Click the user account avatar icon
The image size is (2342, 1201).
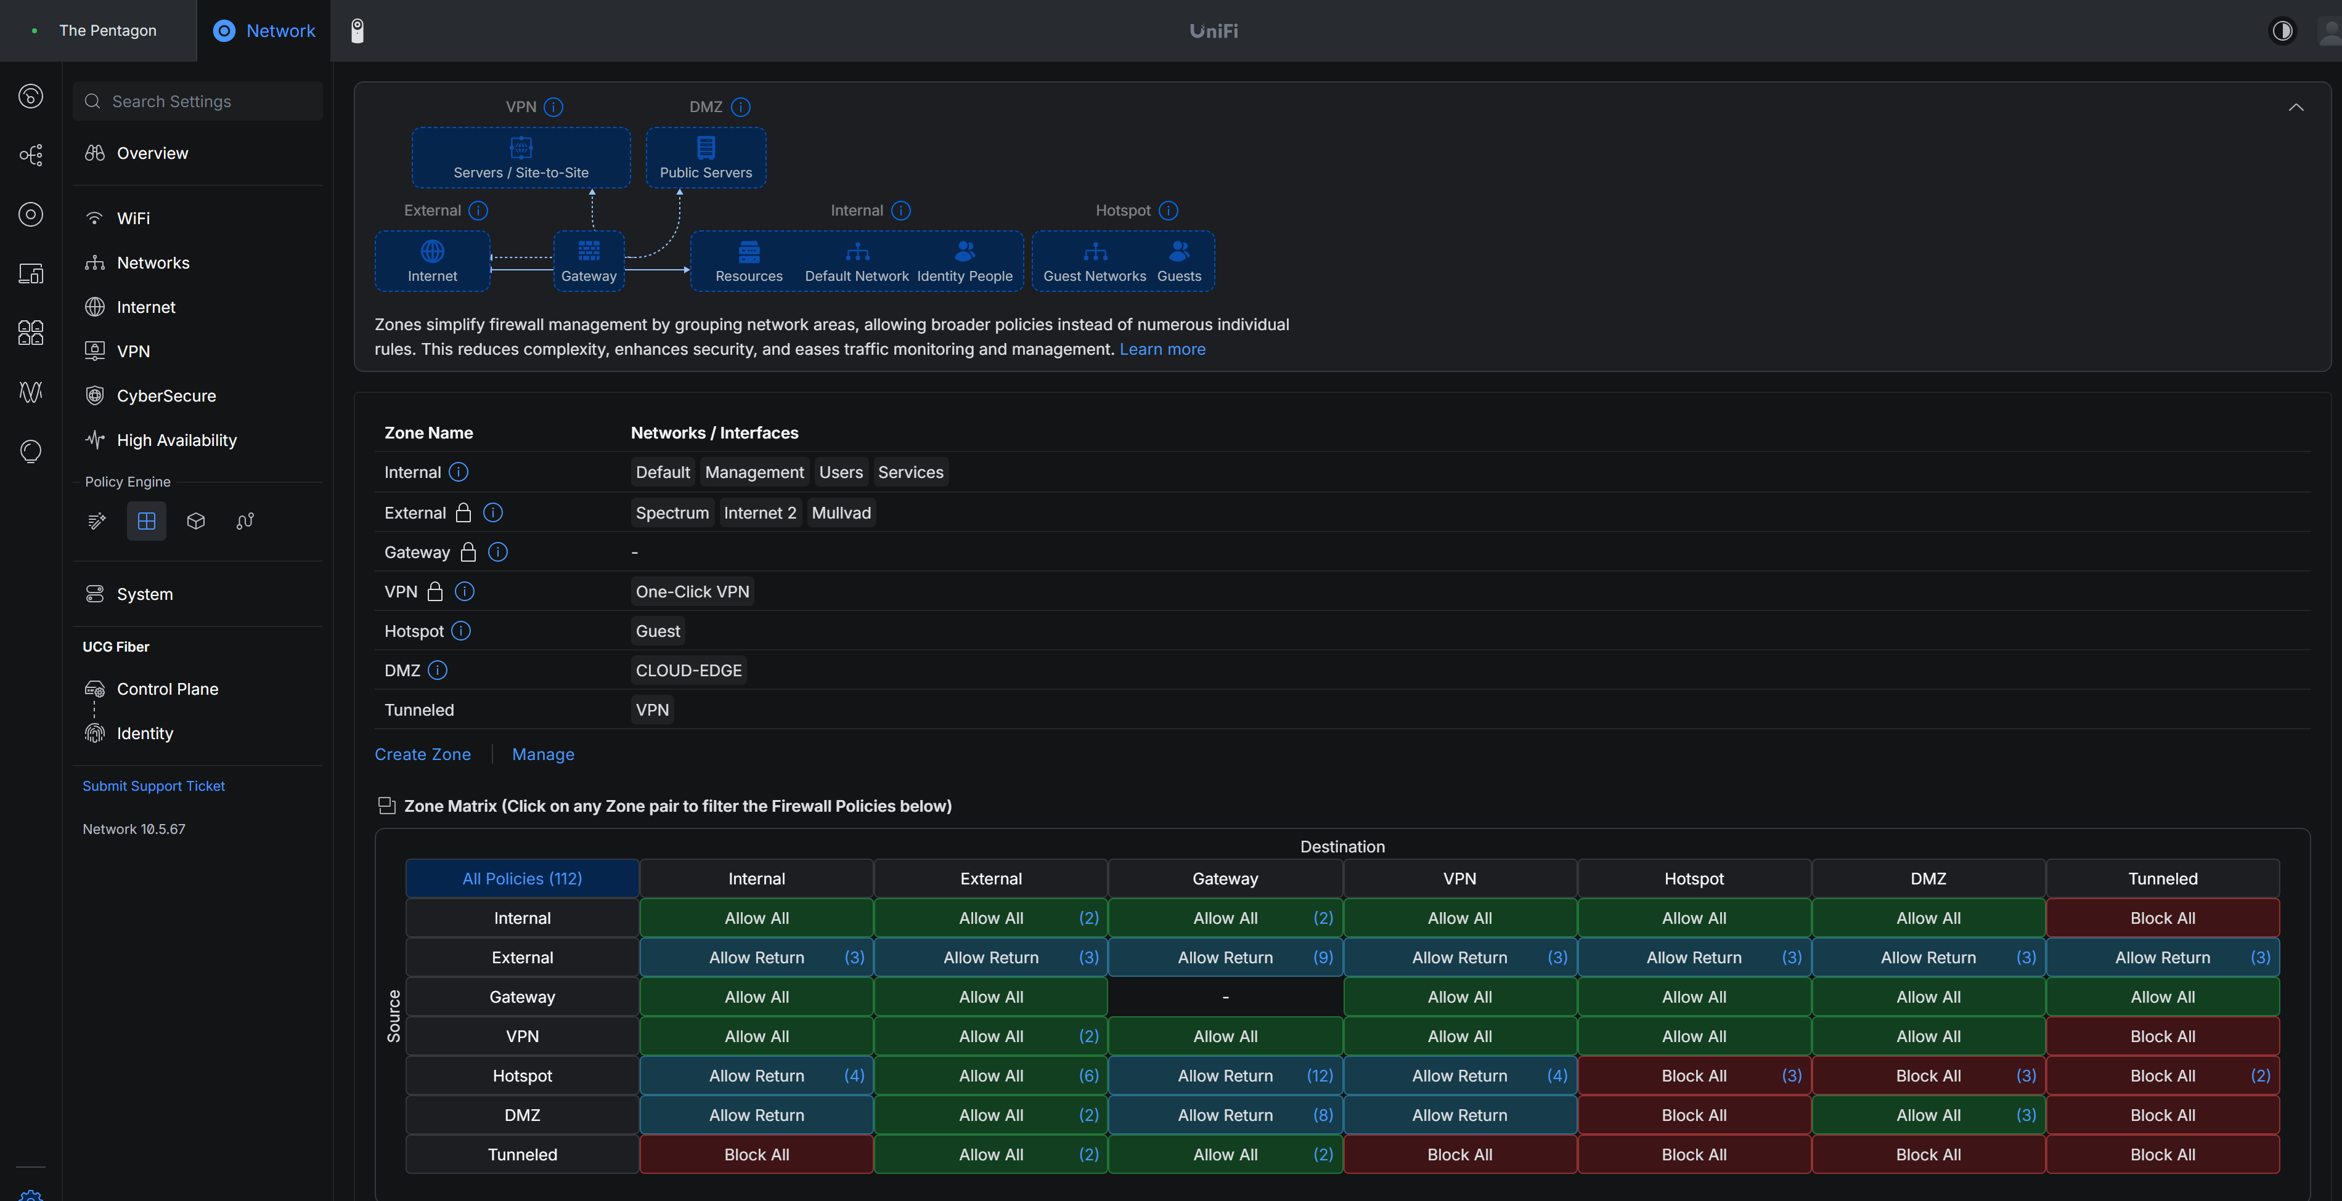tap(2330, 31)
